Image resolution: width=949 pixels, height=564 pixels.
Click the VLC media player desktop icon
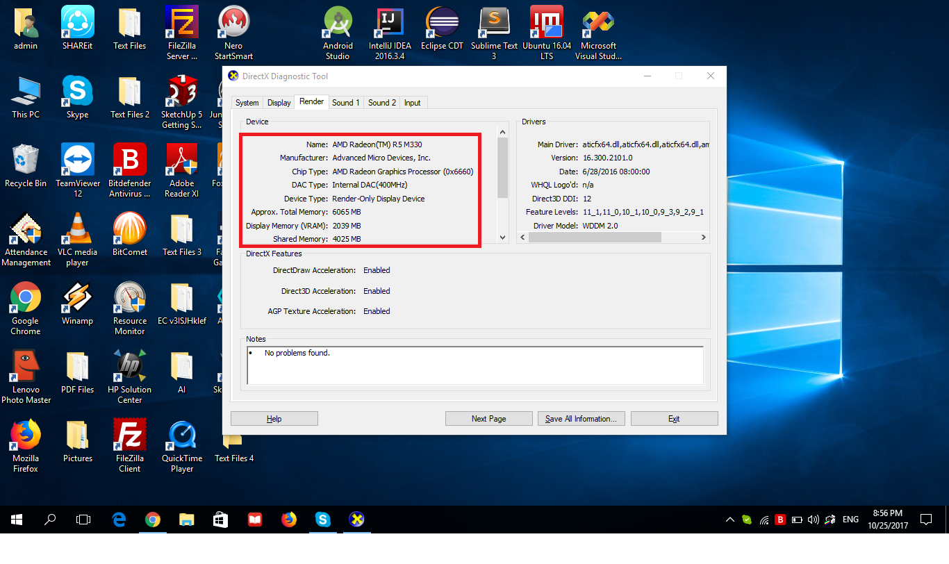(77, 239)
